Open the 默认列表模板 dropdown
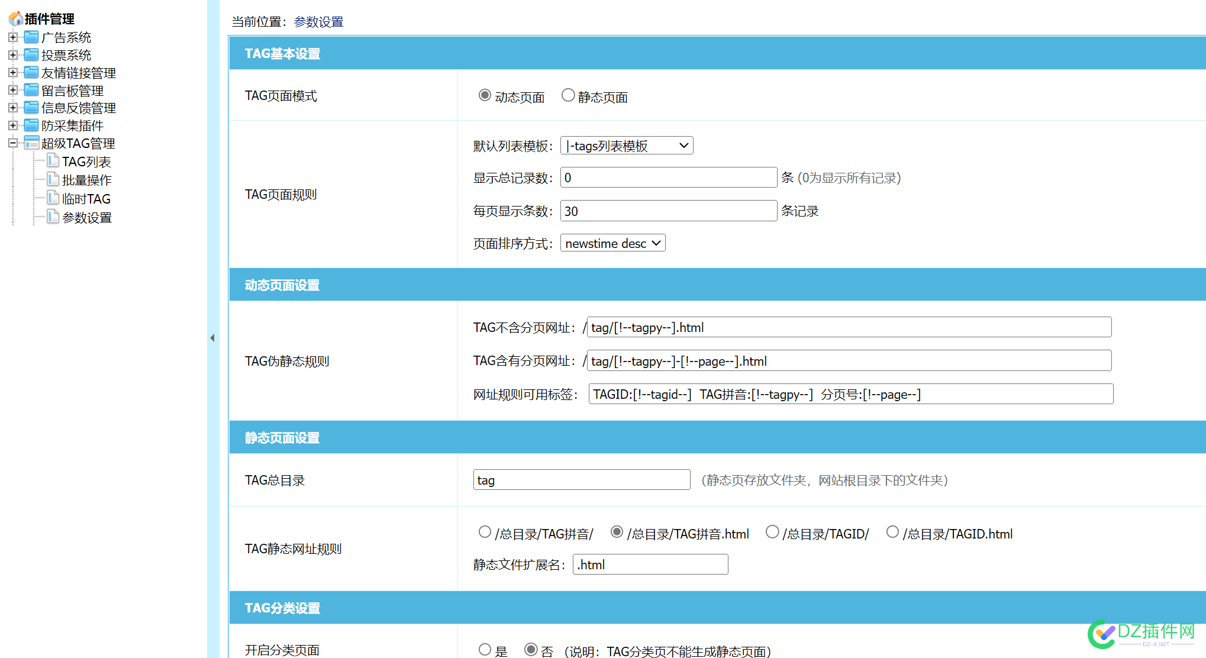1206x658 pixels. coord(627,146)
